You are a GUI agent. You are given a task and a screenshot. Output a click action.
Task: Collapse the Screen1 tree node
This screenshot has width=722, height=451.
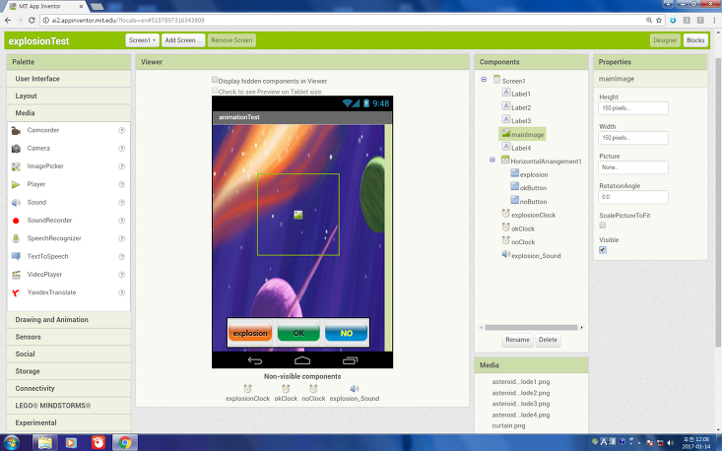[x=484, y=80]
